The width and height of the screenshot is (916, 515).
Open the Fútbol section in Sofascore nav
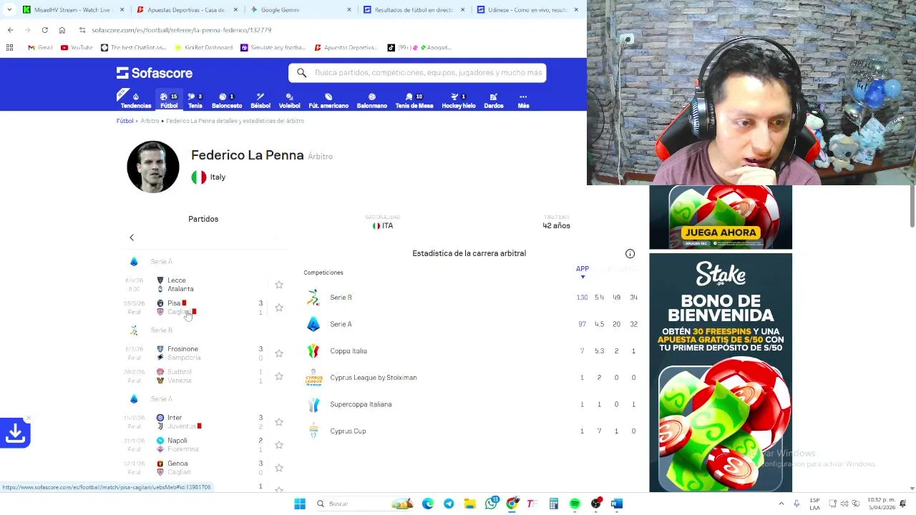click(x=169, y=100)
